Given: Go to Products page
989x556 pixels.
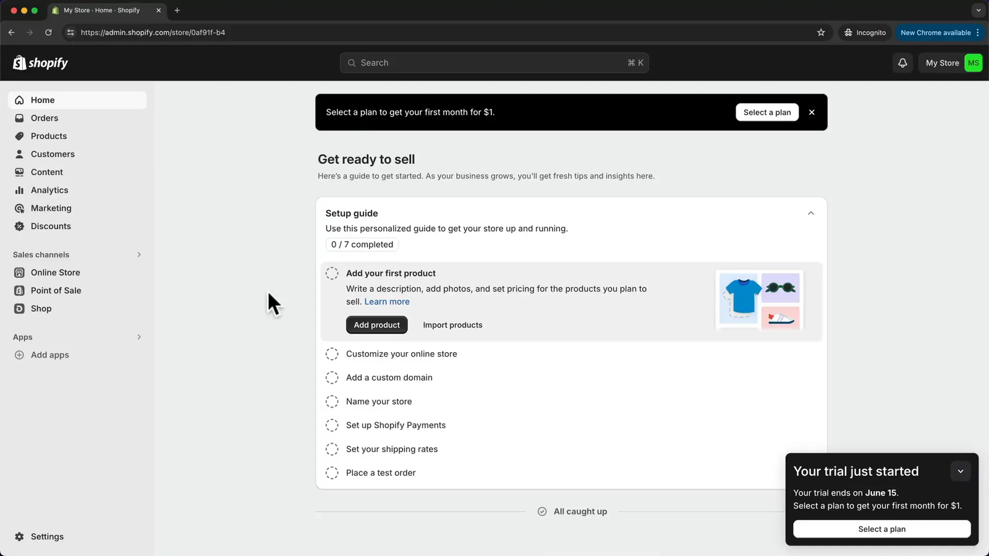Looking at the screenshot, I should (77, 136).
